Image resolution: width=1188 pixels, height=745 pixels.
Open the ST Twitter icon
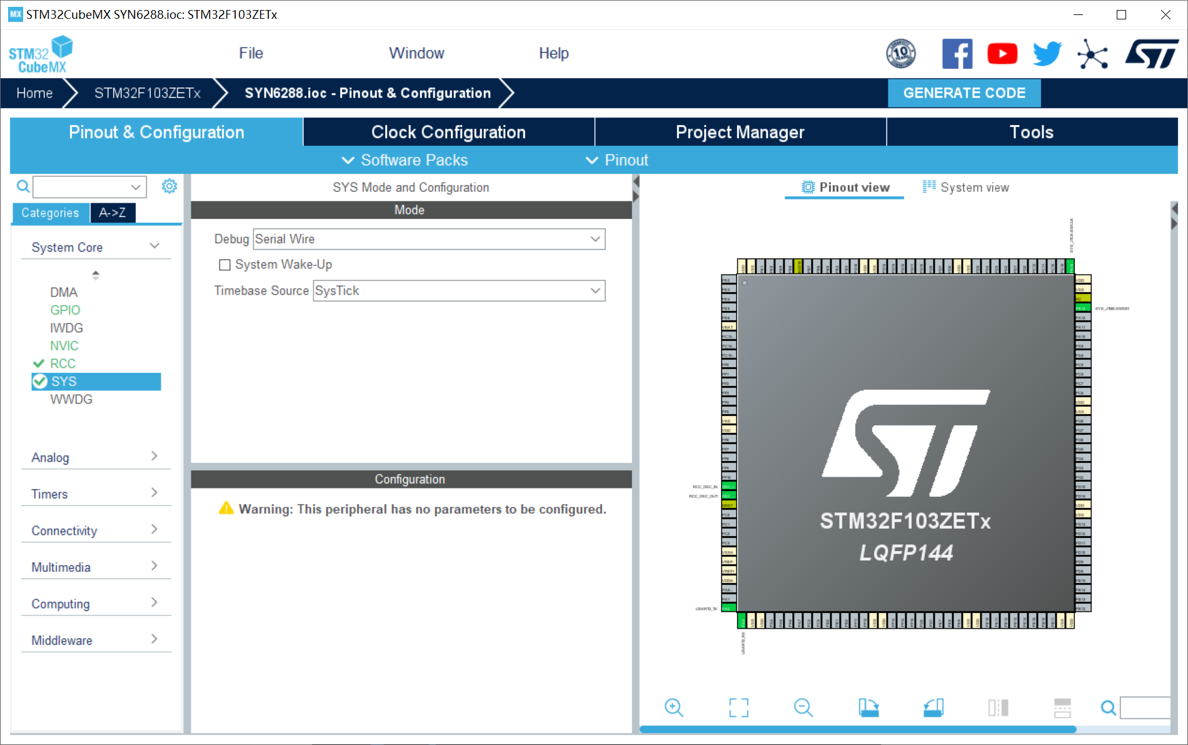tap(1047, 54)
